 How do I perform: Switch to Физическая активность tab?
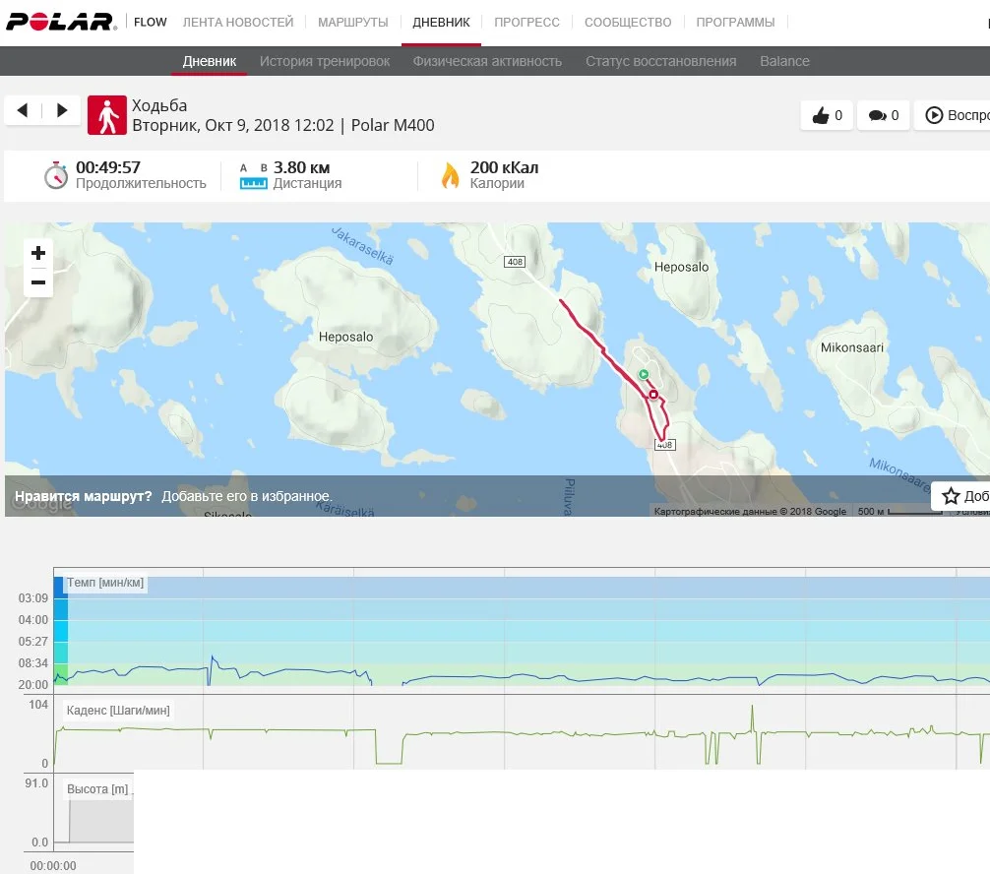[x=487, y=61]
